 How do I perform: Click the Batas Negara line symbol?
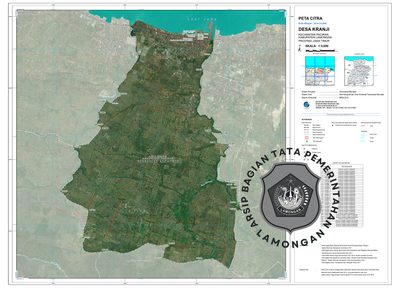point(306,125)
